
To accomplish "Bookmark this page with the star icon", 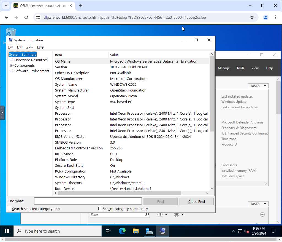I will tap(252, 17).
